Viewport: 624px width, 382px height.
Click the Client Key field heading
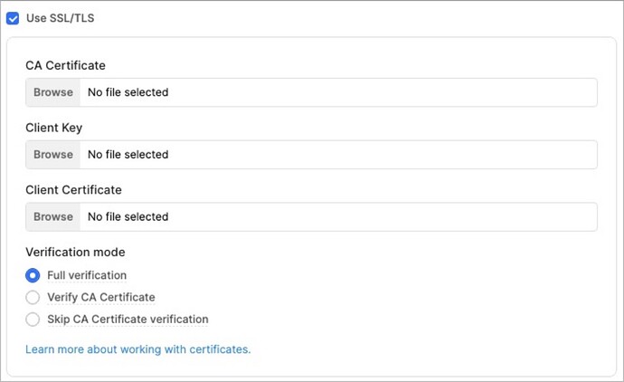[x=53, y=129]
